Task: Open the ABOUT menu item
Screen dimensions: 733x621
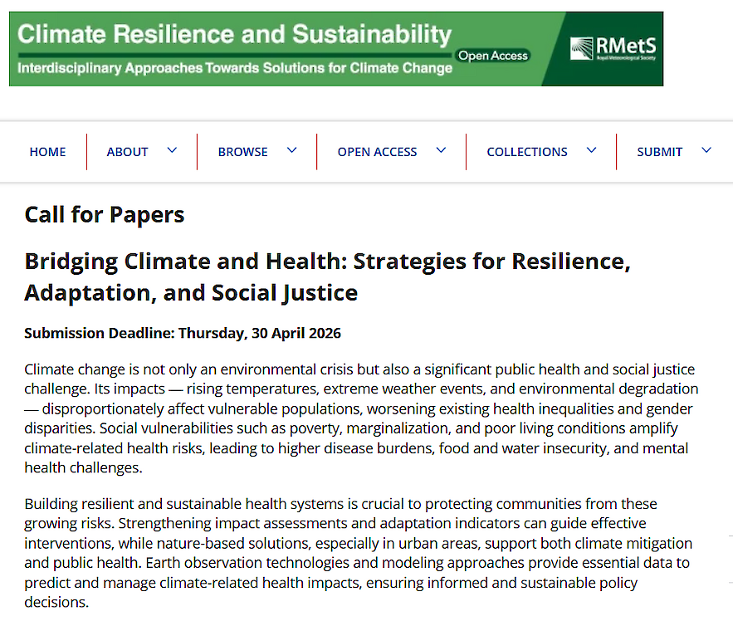Action: point(128,152)
